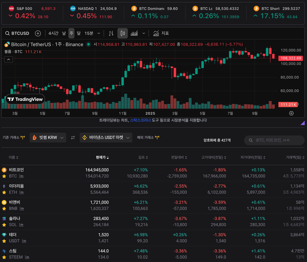Open the 빗썸 KRW exchange dropdown
The height and width of the screenshot is (262, 307).
pos(48,138)
